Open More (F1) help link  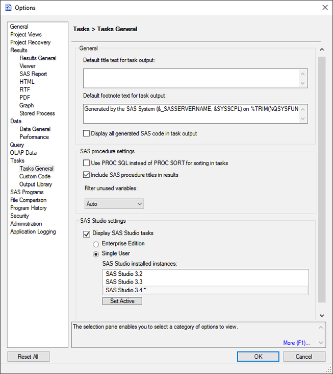[296, 343]
